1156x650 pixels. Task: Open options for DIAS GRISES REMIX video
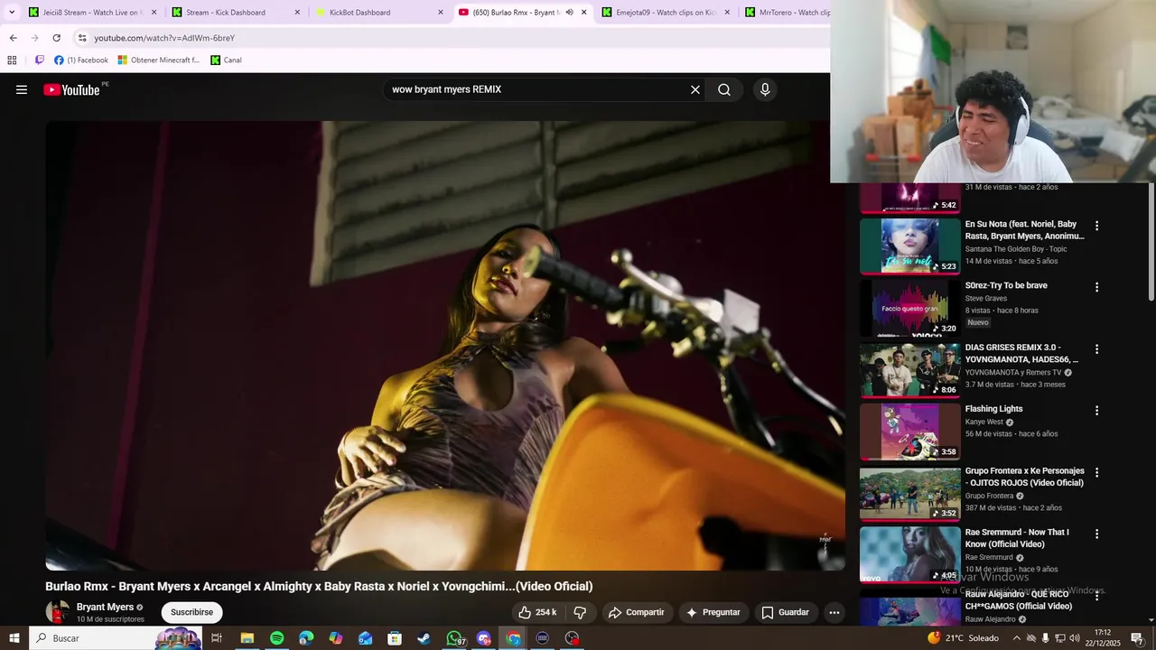point(1097,348)
